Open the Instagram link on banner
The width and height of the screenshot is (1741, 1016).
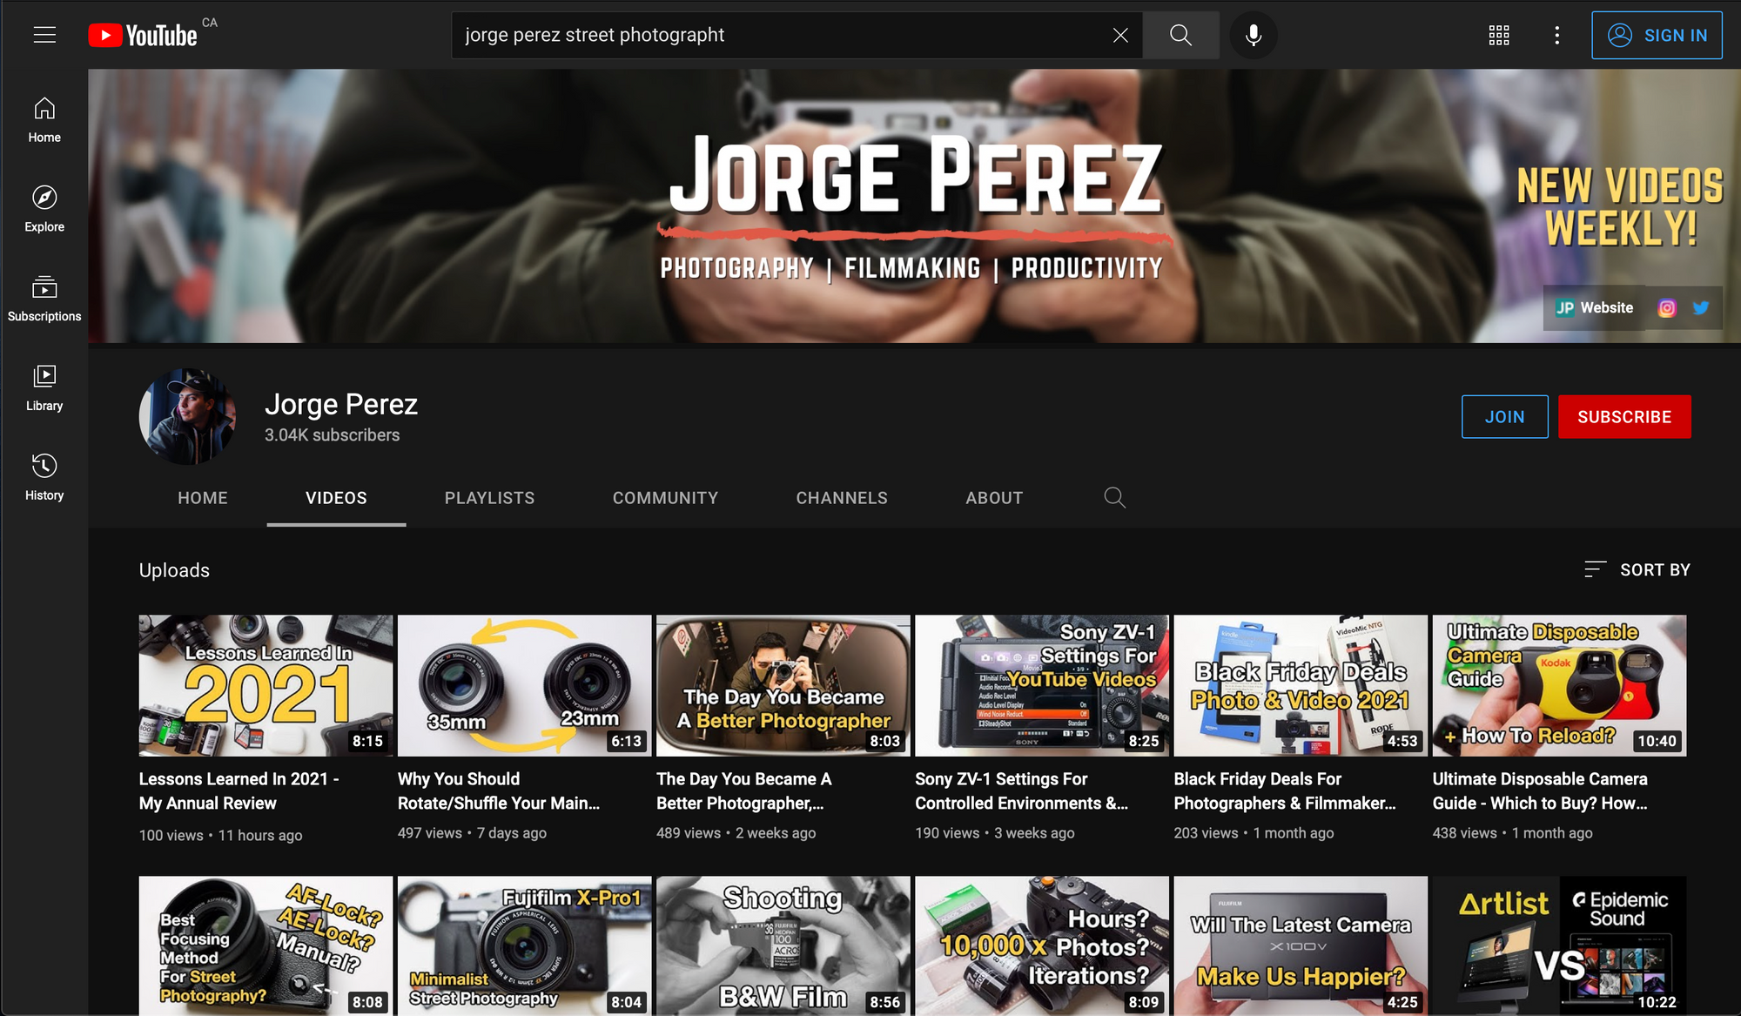pos(1666,307)
